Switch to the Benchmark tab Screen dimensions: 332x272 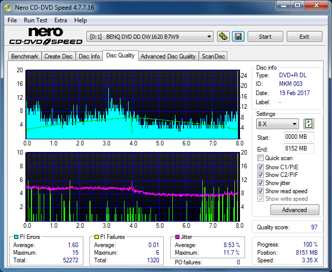coord(24,56)
